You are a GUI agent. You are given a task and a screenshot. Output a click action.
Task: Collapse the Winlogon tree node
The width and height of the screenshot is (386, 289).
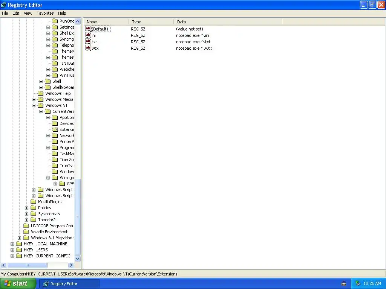pyautogui.click(x=48, y=178)
